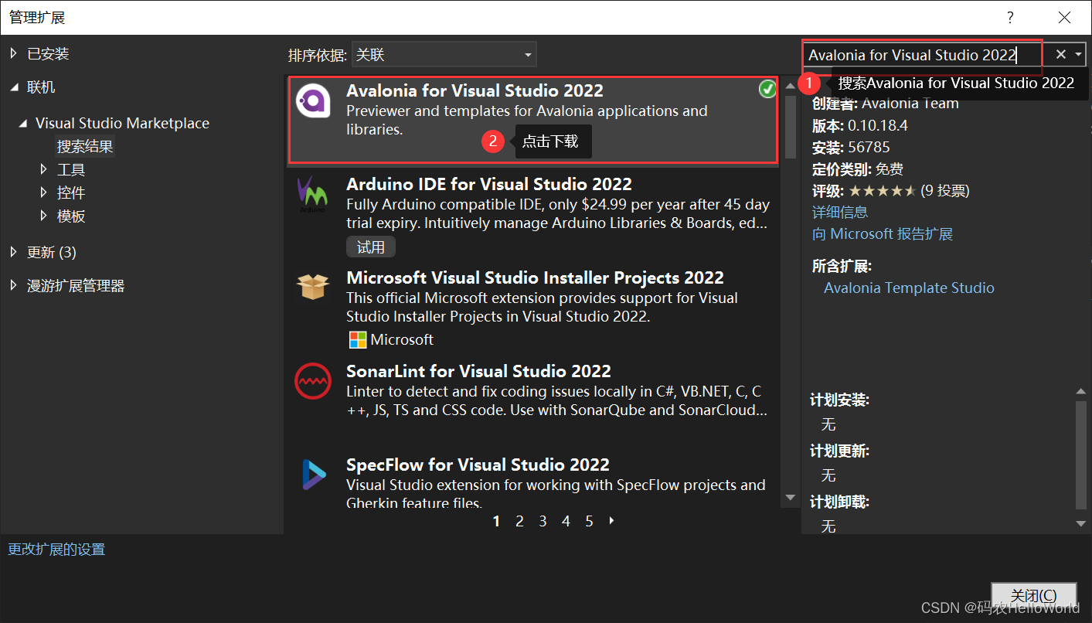Select 搜索结果 under Visual Studio Marketplace
The height and width of the screenshot is (623, 1092).
tap(85, 145)
